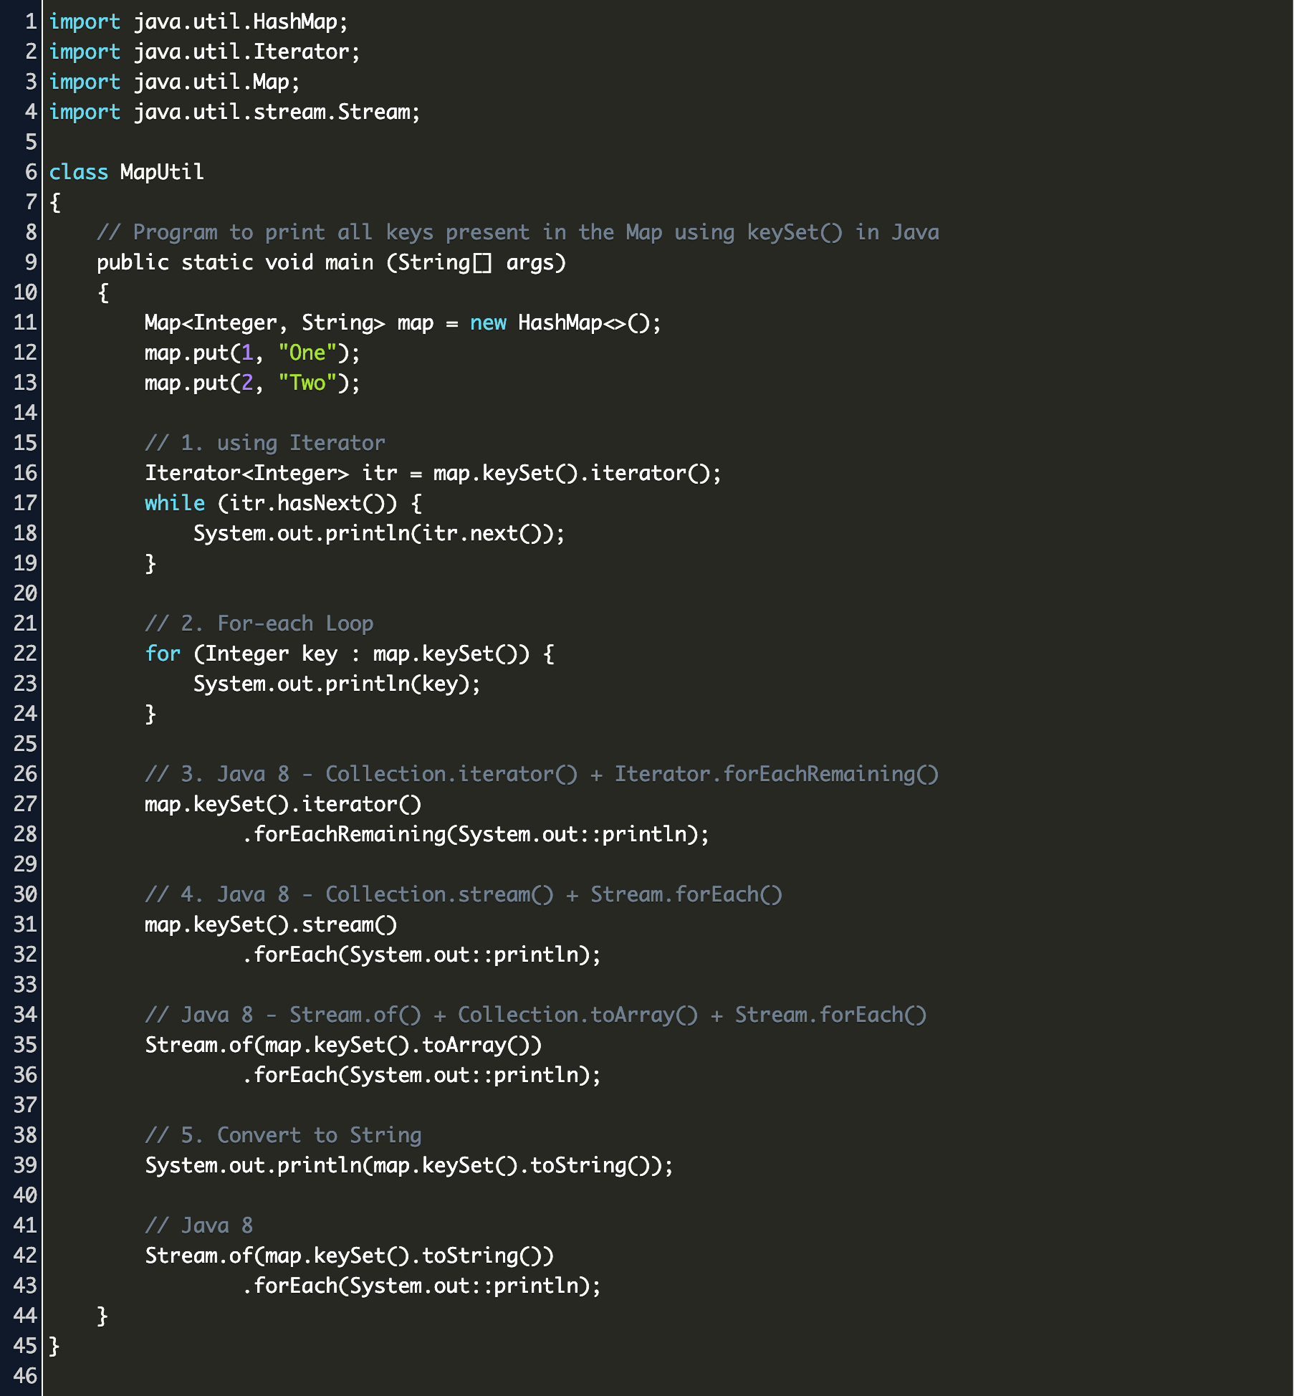1294x1396 pixels.
Task: Click the comment '3. Java 8 - Collection.iterator()'
Action: 542,774
